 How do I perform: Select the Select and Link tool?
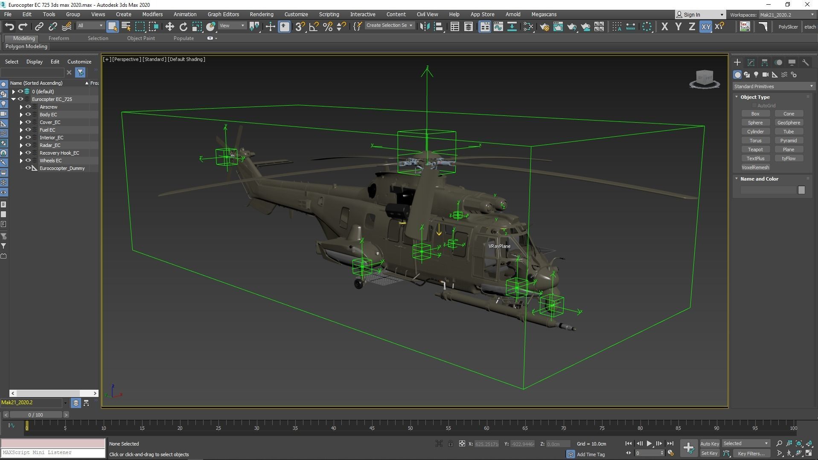pos(39,26)
